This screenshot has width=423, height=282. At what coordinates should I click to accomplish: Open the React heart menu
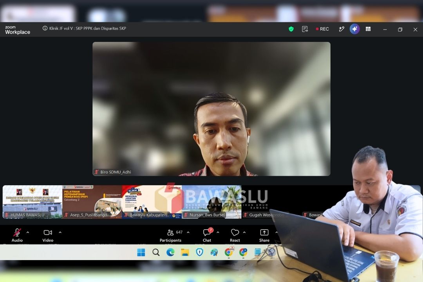point(235,235)
